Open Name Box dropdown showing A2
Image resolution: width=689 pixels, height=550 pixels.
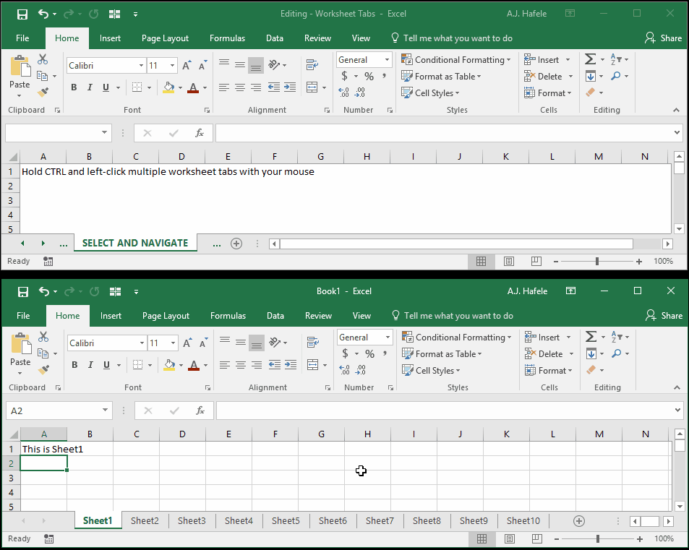[105, 411]
